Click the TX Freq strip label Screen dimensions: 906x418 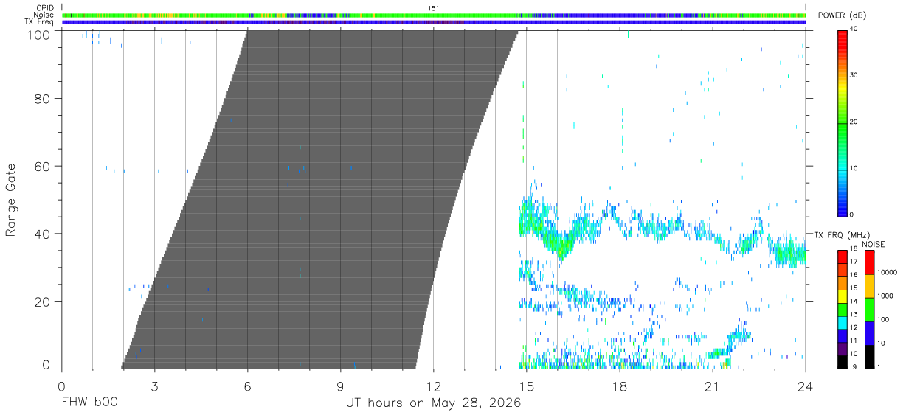(40, 22)
